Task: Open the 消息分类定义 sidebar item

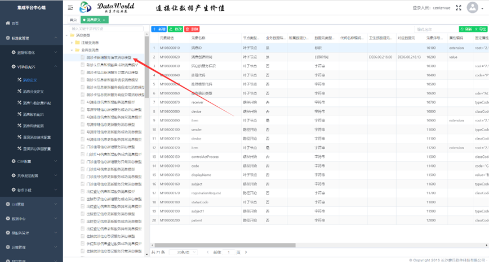Action: tap(31, 92)
